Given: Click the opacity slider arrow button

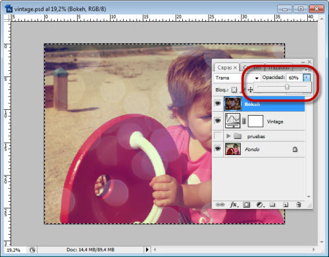Looking at the screenshot, I should coord(307,78).
